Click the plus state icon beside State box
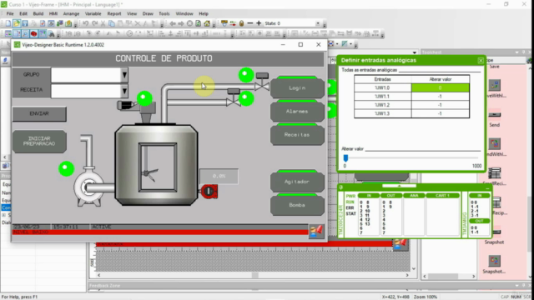 pyautogui.click(x=259, y=23)
